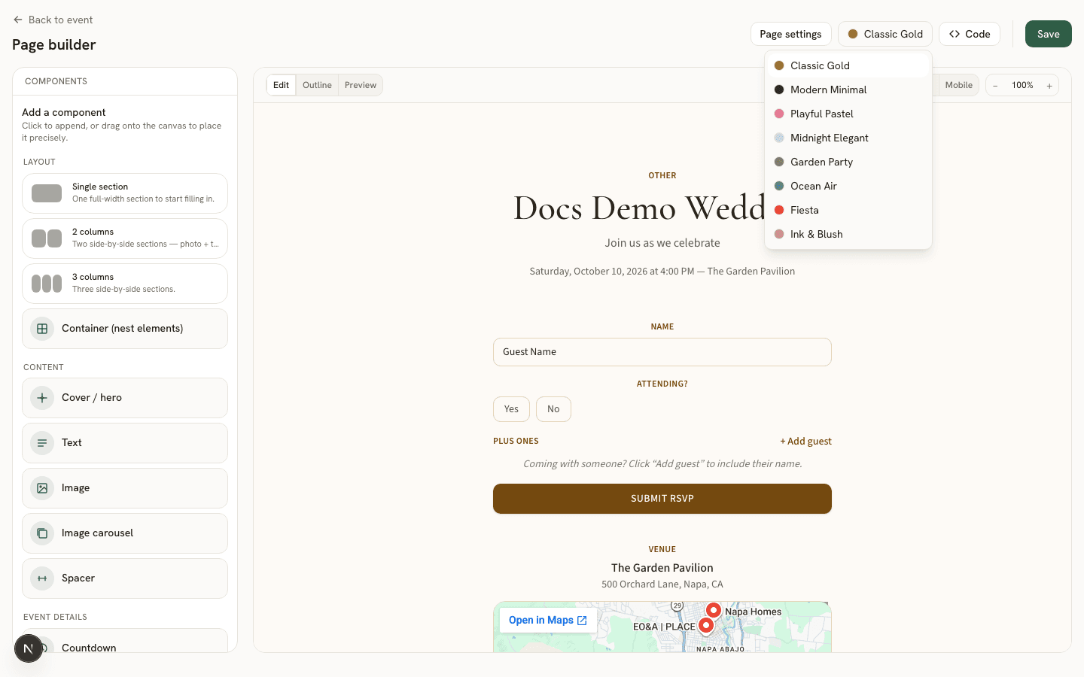Click the 100% zoom level value
The height and width of the screenshot is (677, 1084).
[1022, 86]
